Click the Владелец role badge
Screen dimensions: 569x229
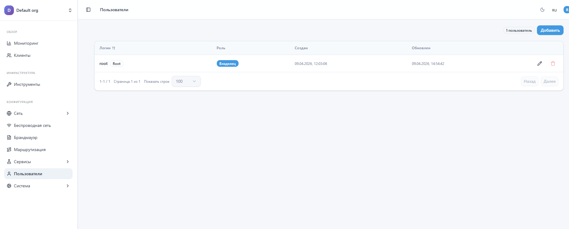point(227,63)
